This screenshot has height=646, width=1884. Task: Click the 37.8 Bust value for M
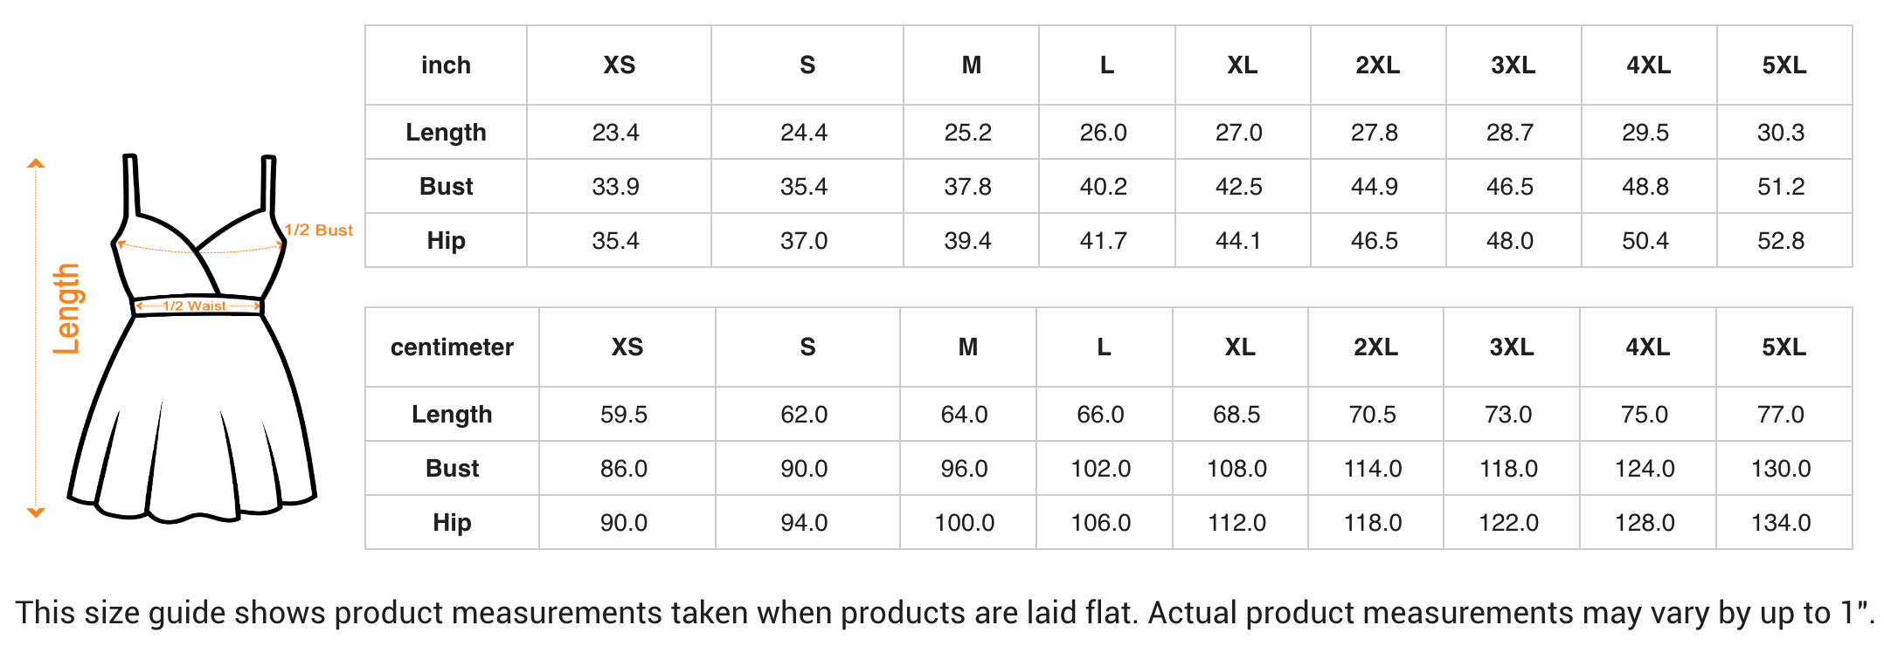tap(968, 187)
